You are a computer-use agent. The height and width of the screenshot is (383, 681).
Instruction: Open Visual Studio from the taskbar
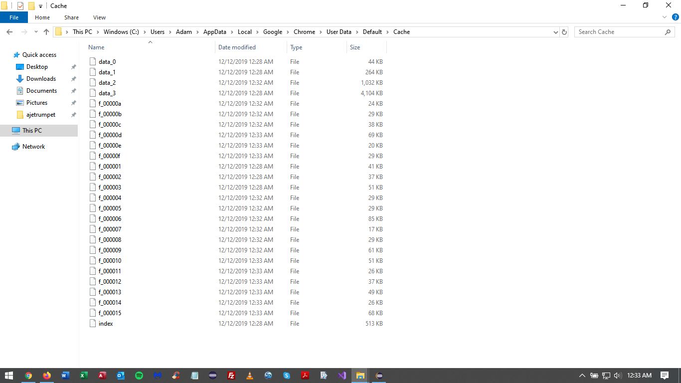pyautogui.click(x=342, y=376)
